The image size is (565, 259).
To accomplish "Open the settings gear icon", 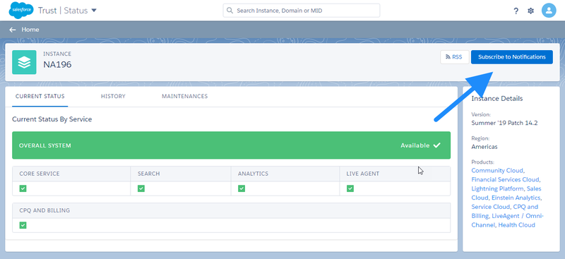I will tap(531, 11).
